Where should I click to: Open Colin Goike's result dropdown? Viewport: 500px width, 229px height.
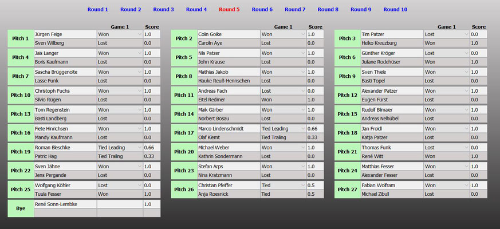pyautogui.click(x=284, y=34)
